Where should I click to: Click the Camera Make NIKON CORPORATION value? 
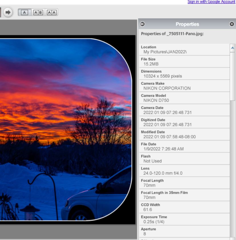167,88
